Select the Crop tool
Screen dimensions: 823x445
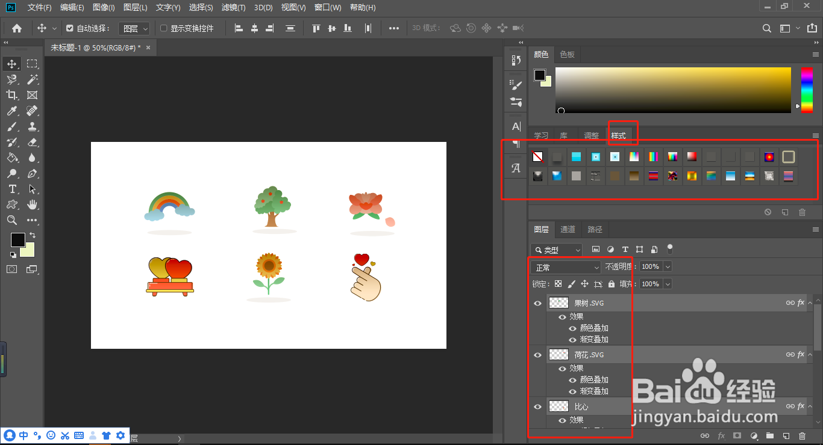click(12, 95)
